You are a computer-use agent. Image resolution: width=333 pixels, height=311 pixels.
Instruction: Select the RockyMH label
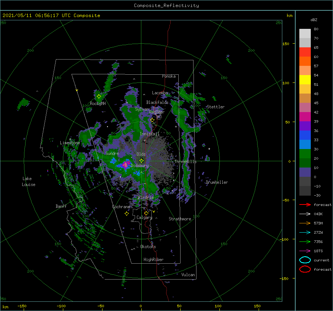coord(98,104)
